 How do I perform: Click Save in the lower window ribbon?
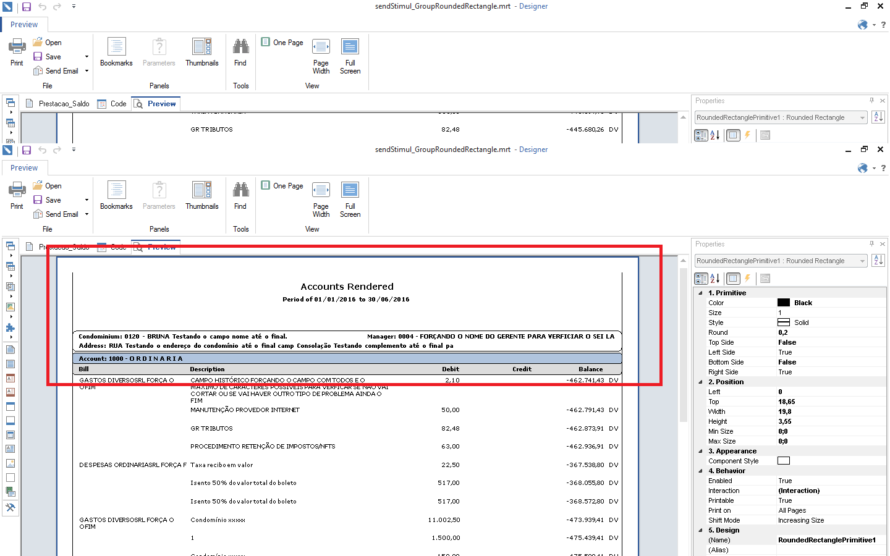tap(47, 200)
